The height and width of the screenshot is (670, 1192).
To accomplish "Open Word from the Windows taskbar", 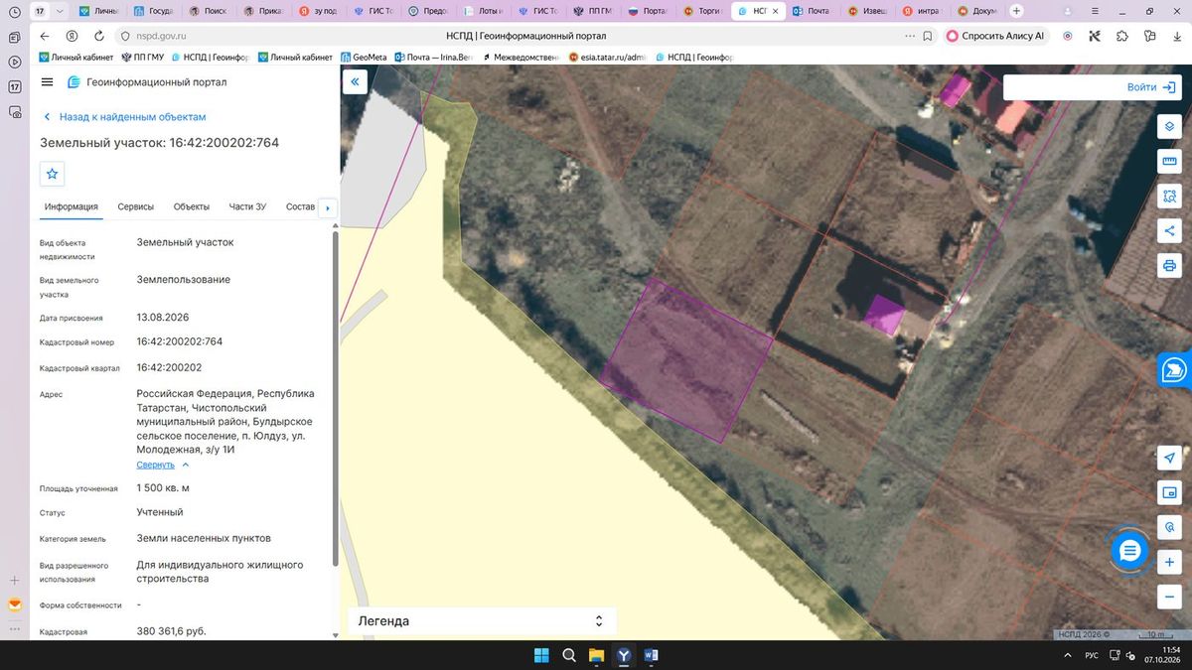I will pos(652,655).
